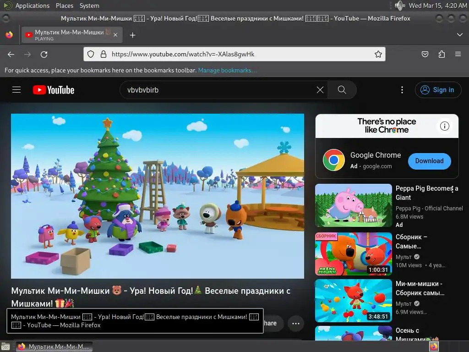Image resolution: width=469 pixels, height=352 pixels.
Task: Click the video player frame
Action: point(158,196)
